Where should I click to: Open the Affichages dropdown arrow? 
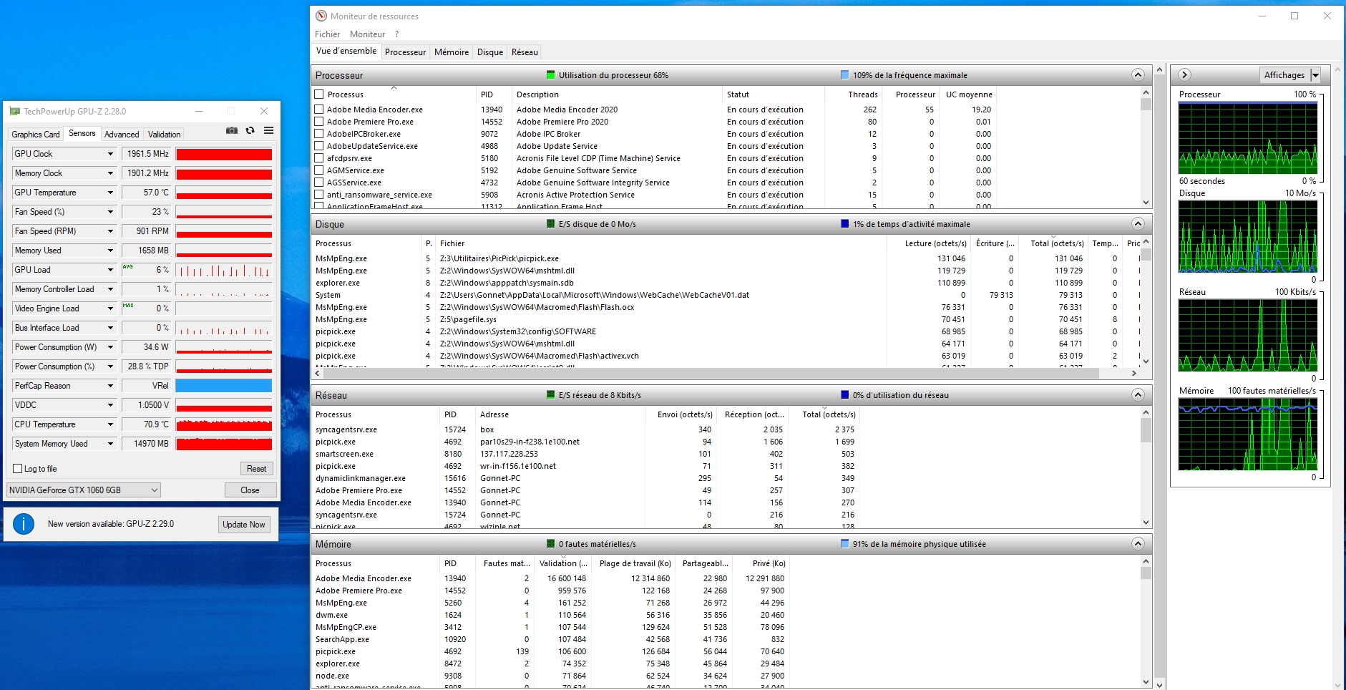1315,75
